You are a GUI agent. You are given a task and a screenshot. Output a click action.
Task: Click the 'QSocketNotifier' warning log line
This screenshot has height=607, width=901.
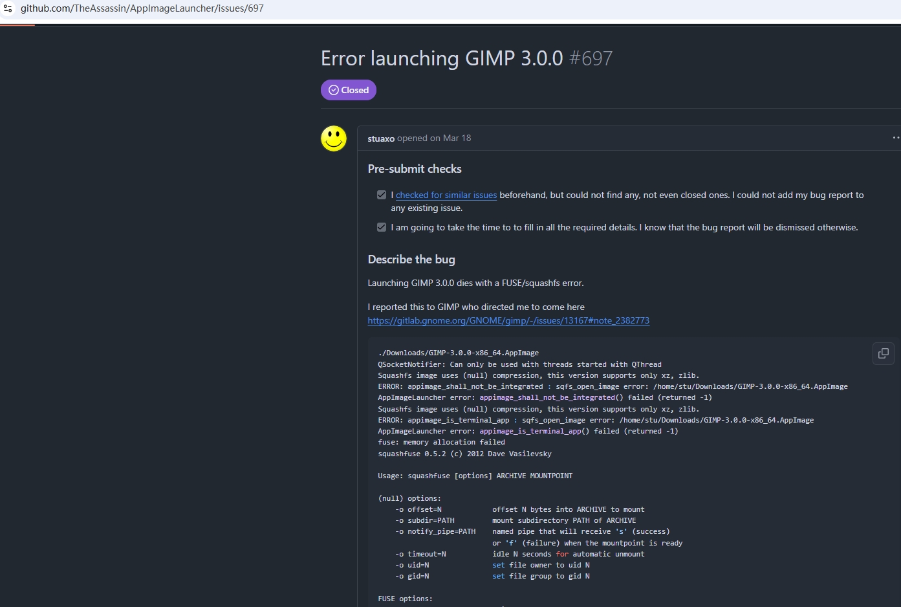coord(519,364)
